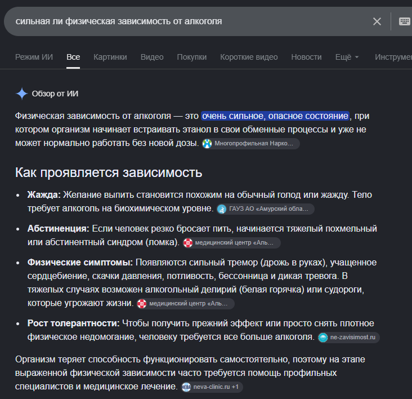Open the ne-zavisimost.ru source chip
The width and height of the screenshot is (412, 399).
348,338
